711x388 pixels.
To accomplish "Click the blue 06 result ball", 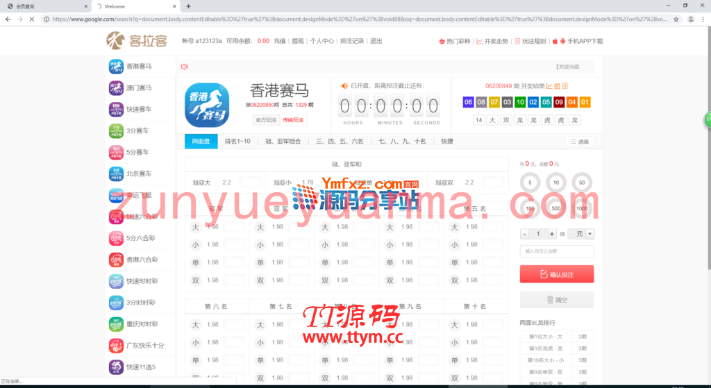I will pyautogui.click(x=469, y=102).
